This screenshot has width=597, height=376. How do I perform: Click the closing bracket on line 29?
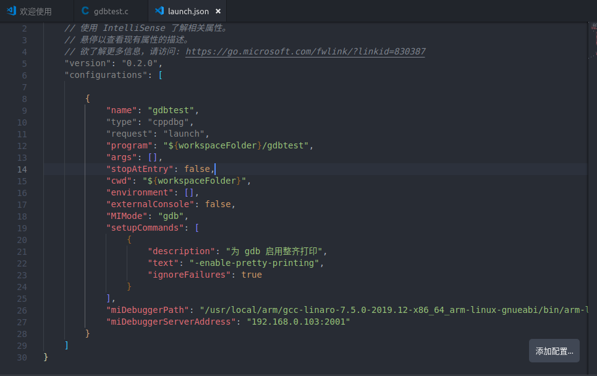(67, 346)
